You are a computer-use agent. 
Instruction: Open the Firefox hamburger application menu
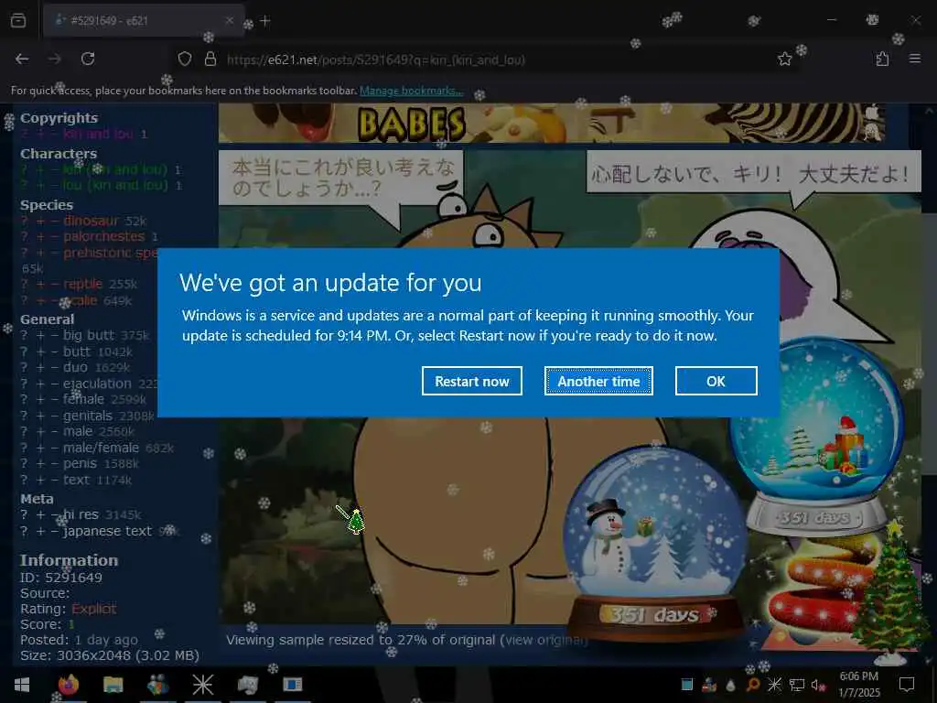click(x=914, y=59)
